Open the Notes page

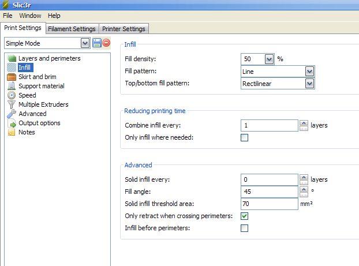click(27, 132)
